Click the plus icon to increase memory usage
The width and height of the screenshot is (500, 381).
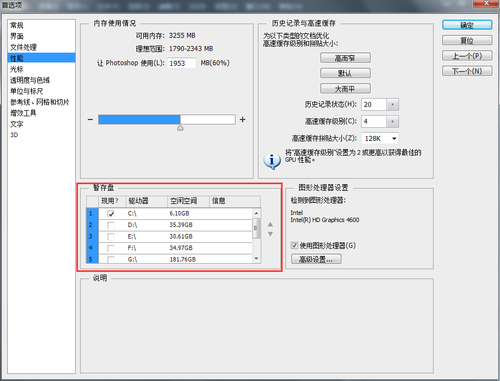242,118
